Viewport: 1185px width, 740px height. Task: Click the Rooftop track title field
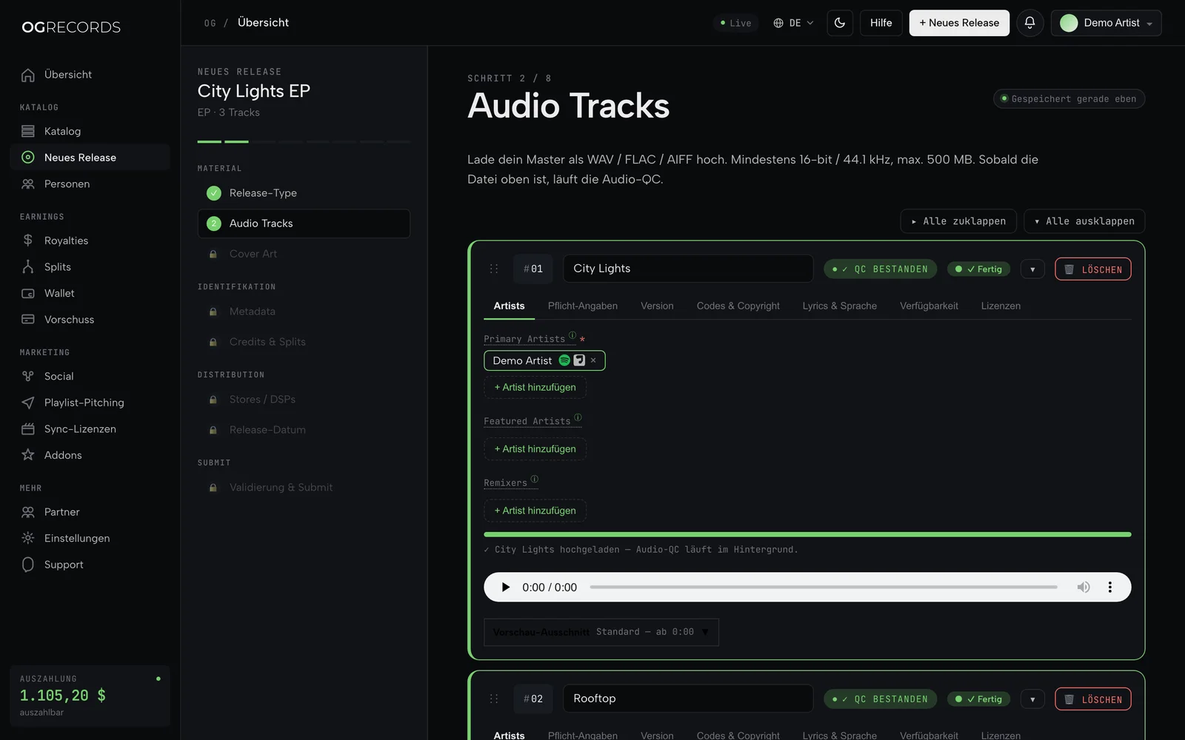(688, 699)
